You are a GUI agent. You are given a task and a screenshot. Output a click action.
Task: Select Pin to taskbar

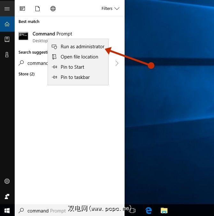click(78, 77)
